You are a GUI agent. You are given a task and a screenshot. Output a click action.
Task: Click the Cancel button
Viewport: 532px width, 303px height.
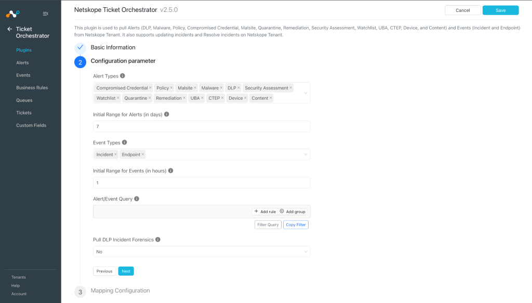[x=463, y=10]
